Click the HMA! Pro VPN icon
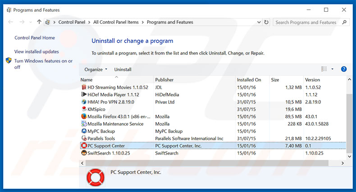The image size is (356, 192). 84,102
